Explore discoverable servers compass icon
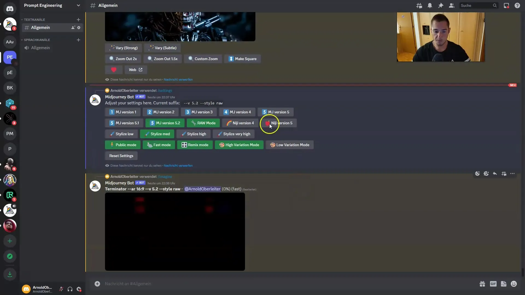This screenshot has height=295, width=525. (10, 256)
